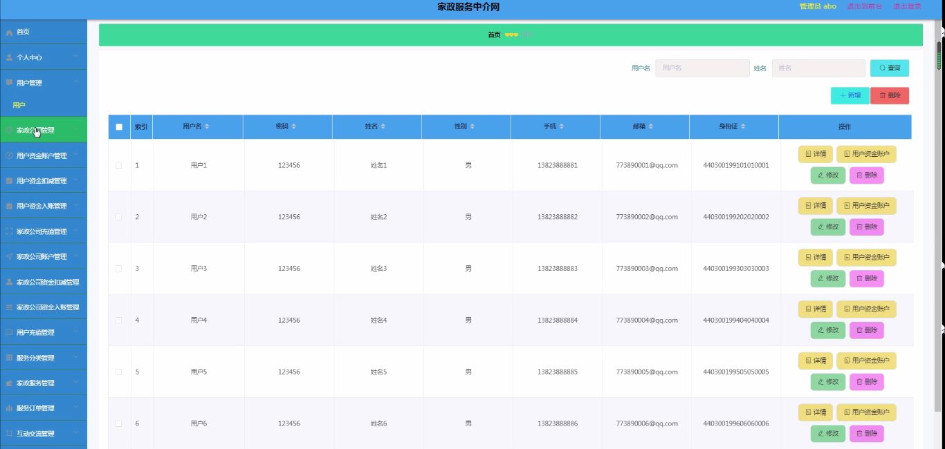This screenshot has height=449, width=945.
Task: Open 详情 for 用户4
Action: (x=816, y=309)
